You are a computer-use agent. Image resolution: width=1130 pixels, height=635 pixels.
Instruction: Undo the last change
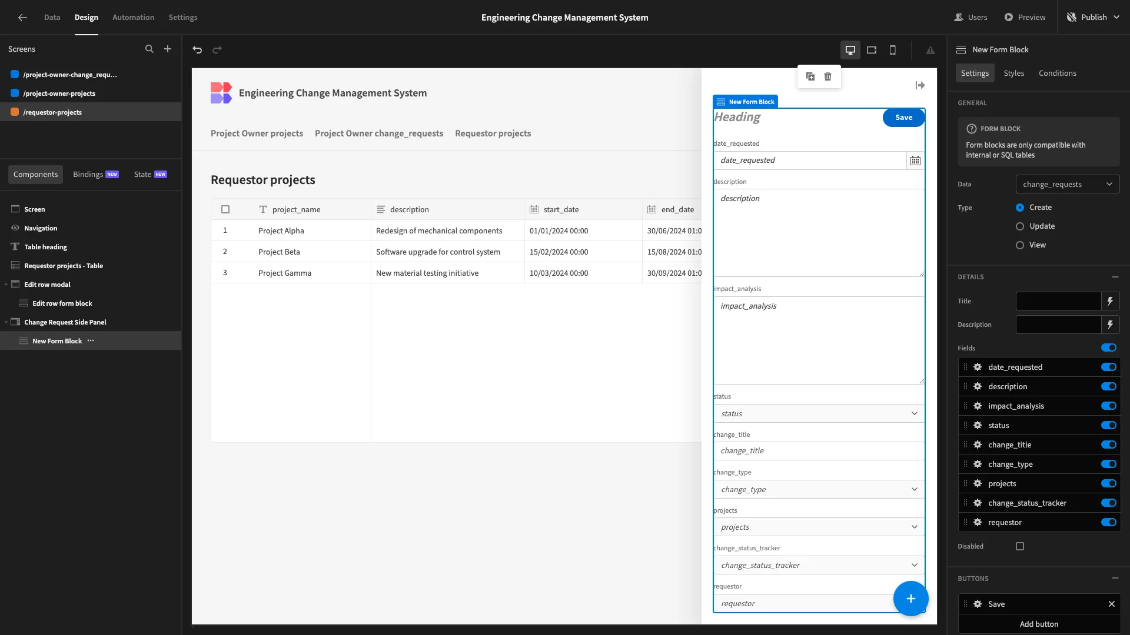coord(197,50)
